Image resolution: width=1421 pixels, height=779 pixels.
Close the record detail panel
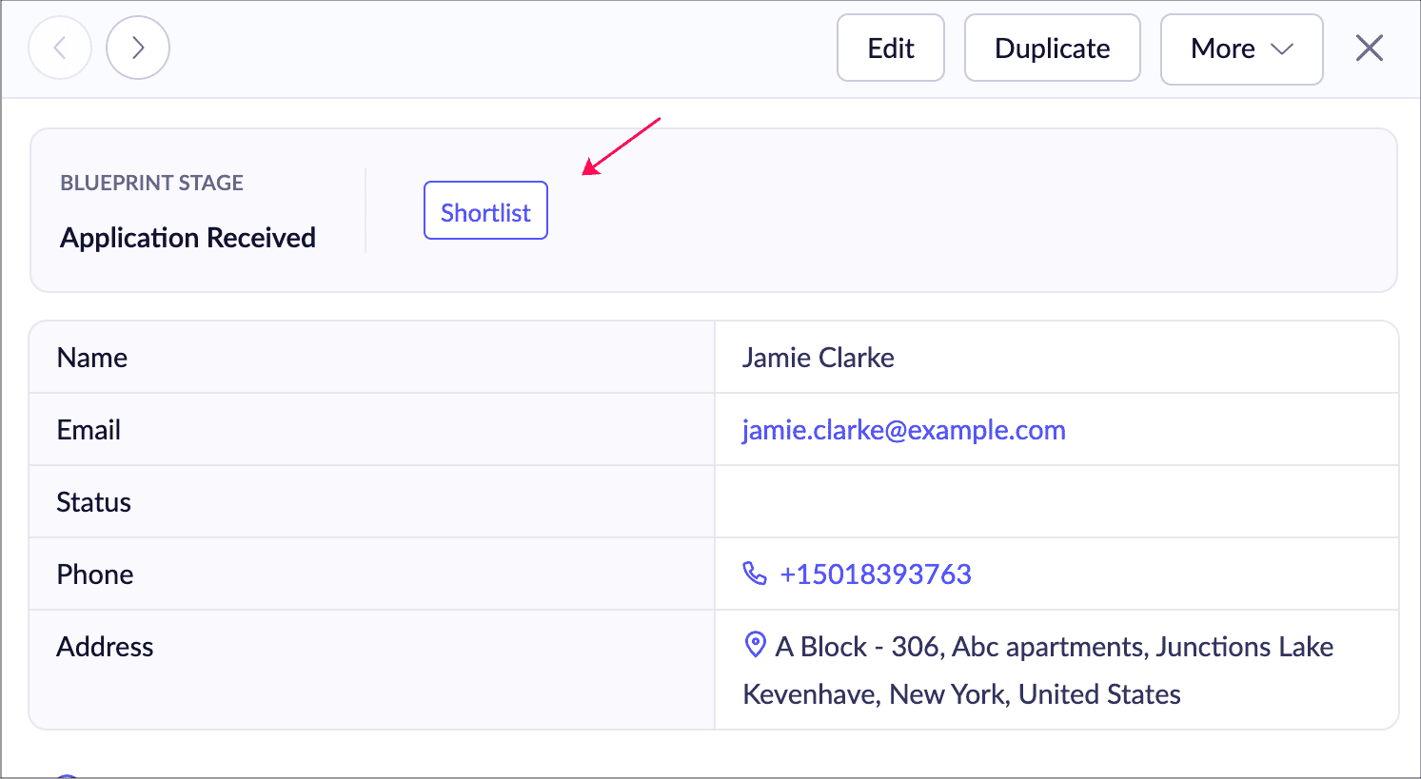(x=1369, y=48)
